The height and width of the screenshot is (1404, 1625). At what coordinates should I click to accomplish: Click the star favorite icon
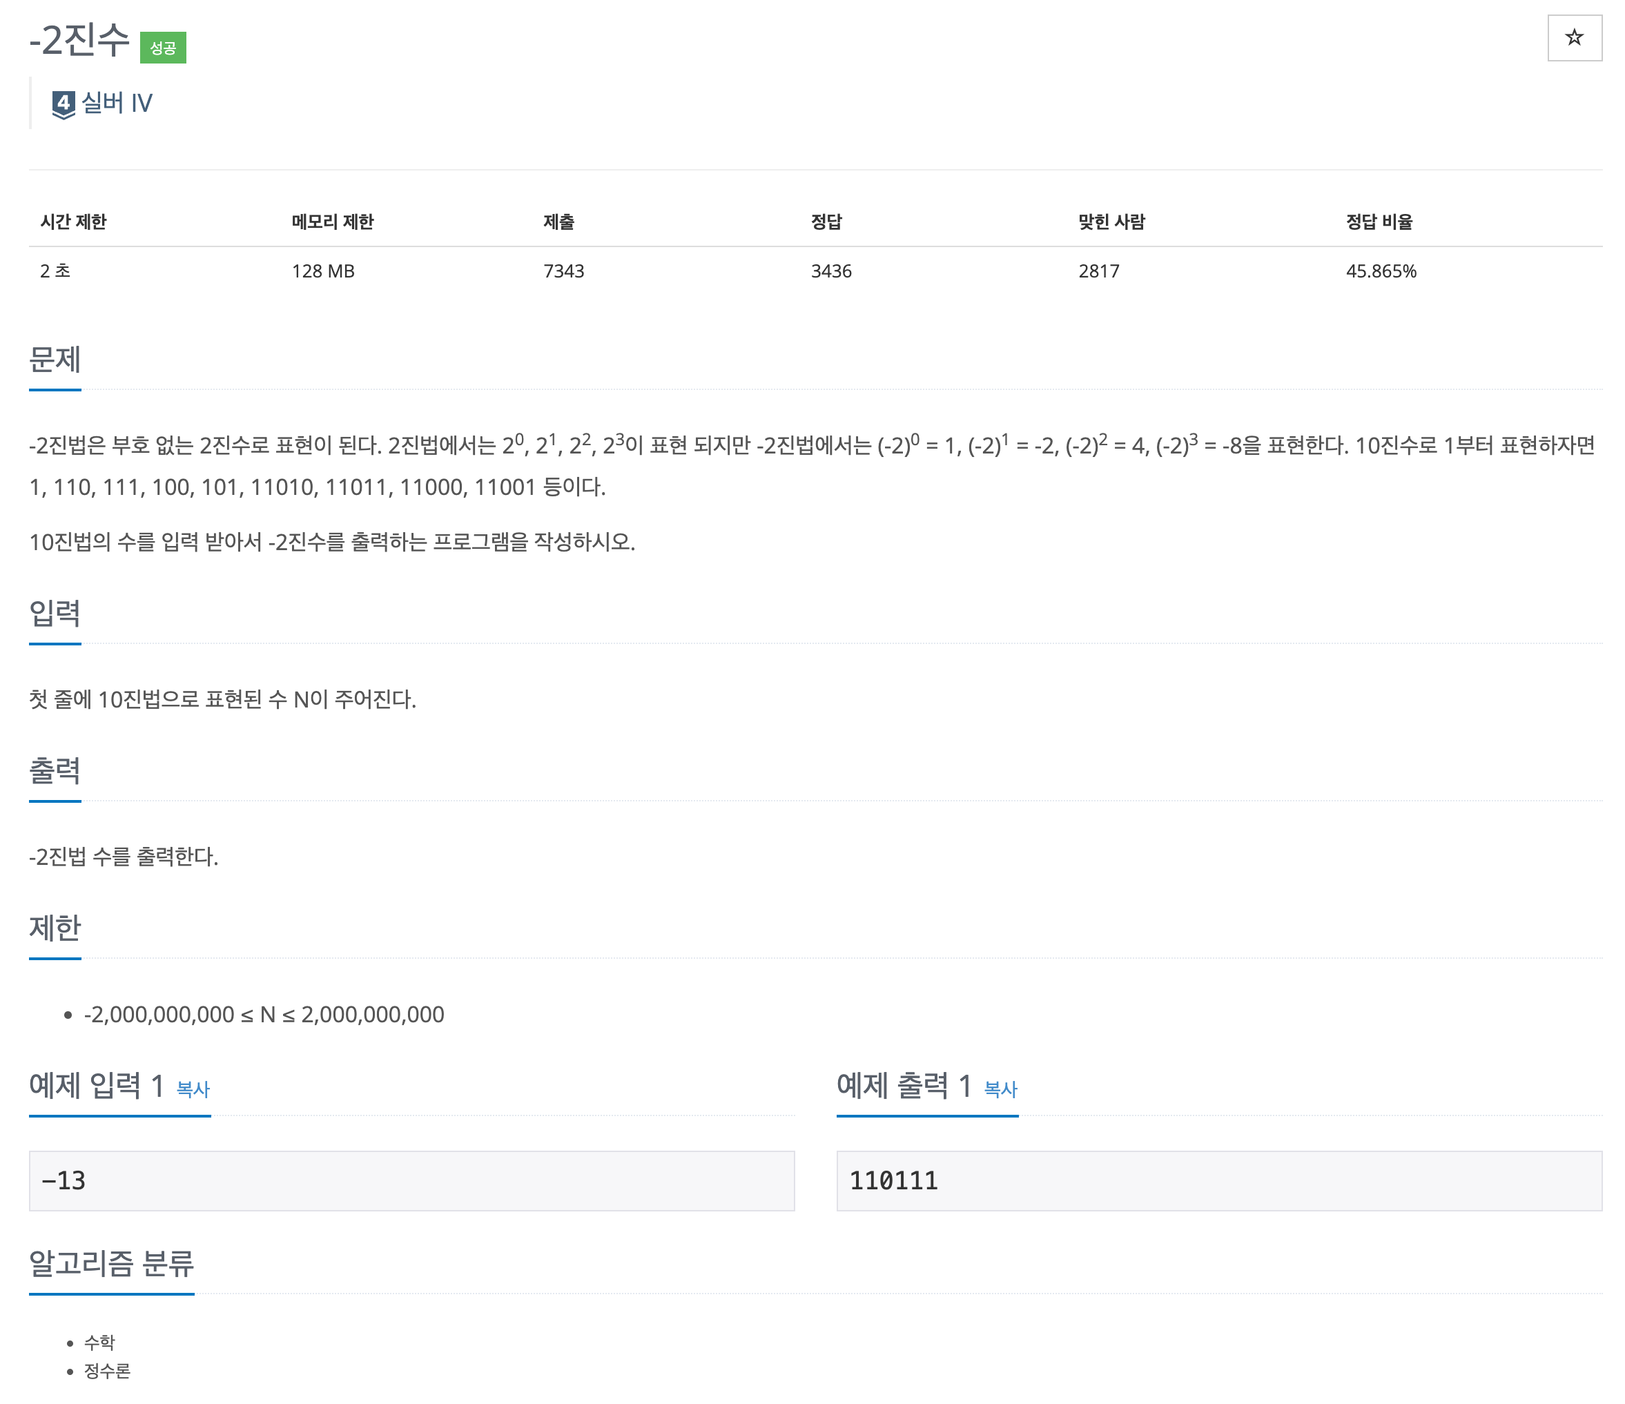click(1573, 38)
